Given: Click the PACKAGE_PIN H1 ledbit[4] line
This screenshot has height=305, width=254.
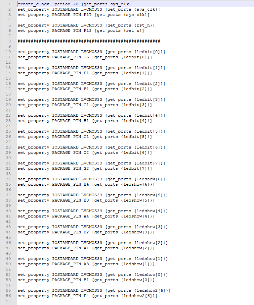Looking at the screenshot, I should coord(85,121).
